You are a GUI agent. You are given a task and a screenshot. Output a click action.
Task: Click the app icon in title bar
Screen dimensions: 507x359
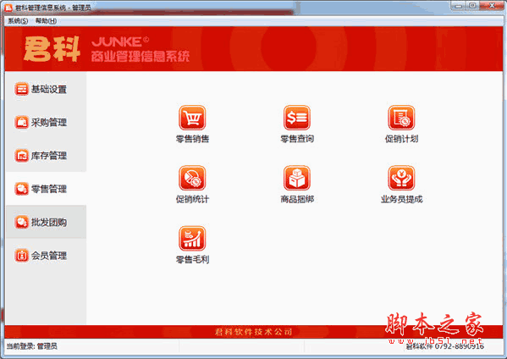(x=8, y=7)
